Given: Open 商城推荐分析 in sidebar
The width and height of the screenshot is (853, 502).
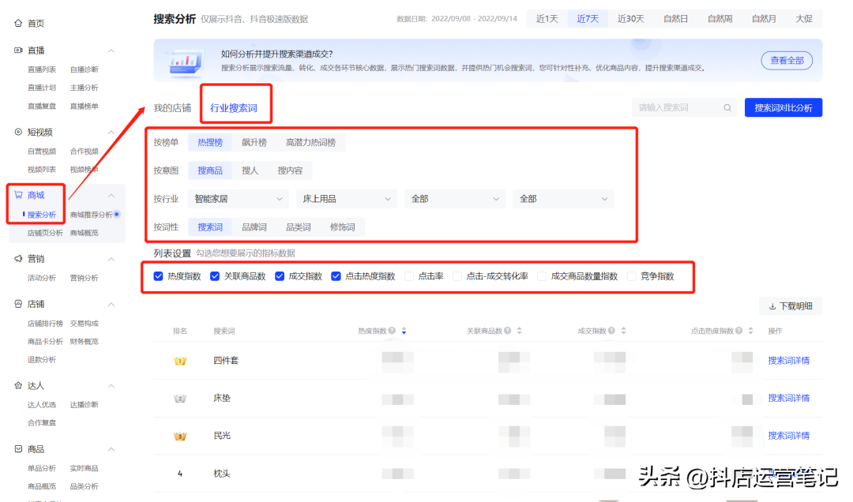Looking at the screenshot, I should pyautogui.click(x=91, y=215).
